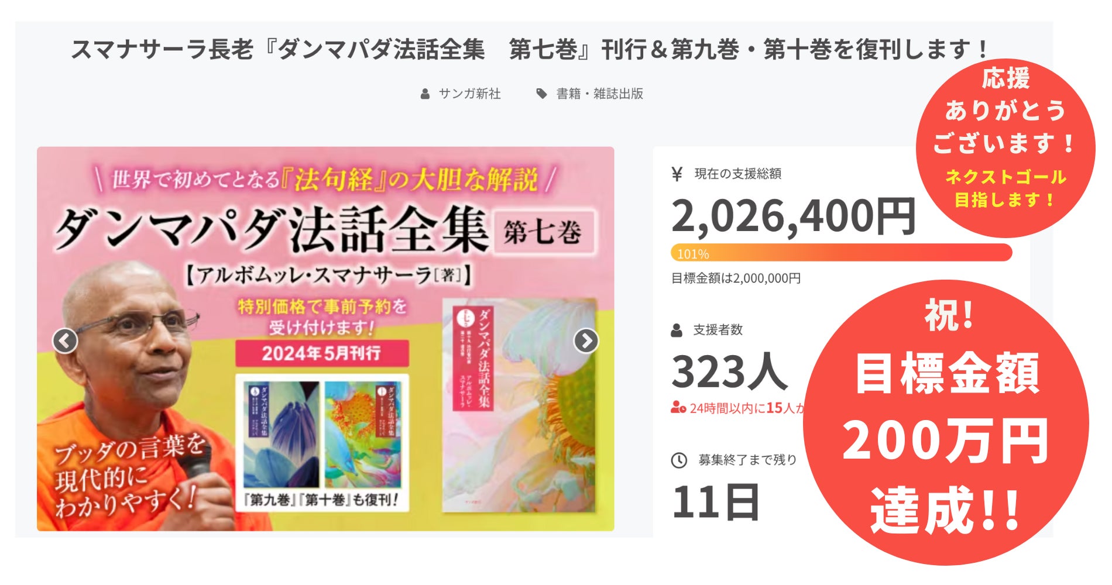This screenshot has width=1112, height=585.
Task: Click the yen icon next to 現在の支援総額
Action: [677, 174]
